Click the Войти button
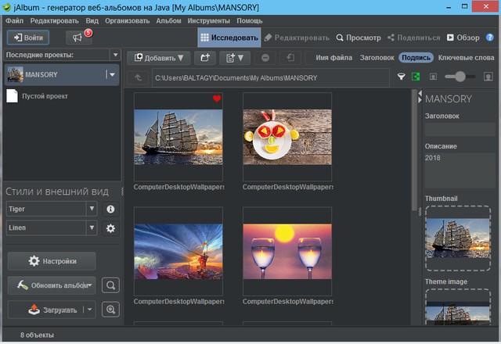This screenshot has height=344, width=501. point(28,38)
